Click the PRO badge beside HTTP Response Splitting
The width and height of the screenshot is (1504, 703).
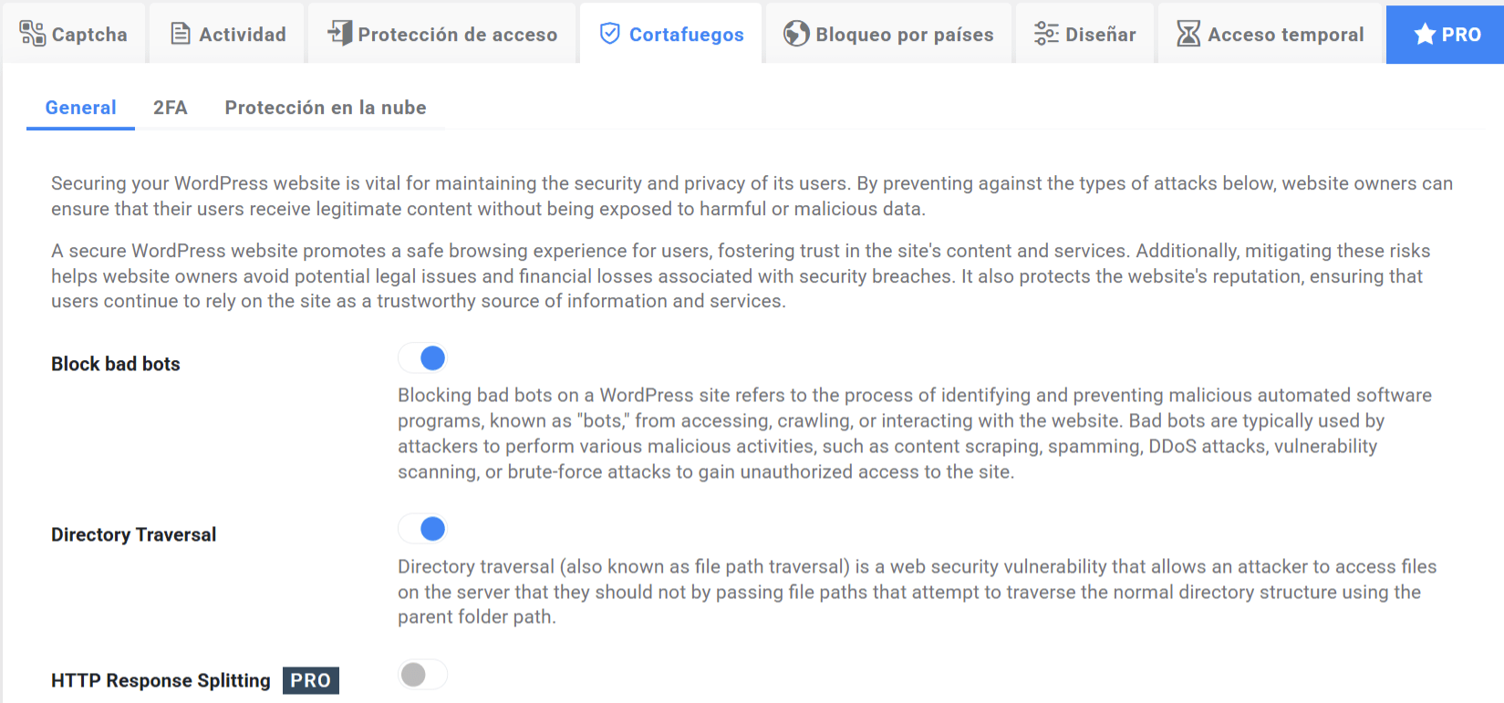(311, 681)
